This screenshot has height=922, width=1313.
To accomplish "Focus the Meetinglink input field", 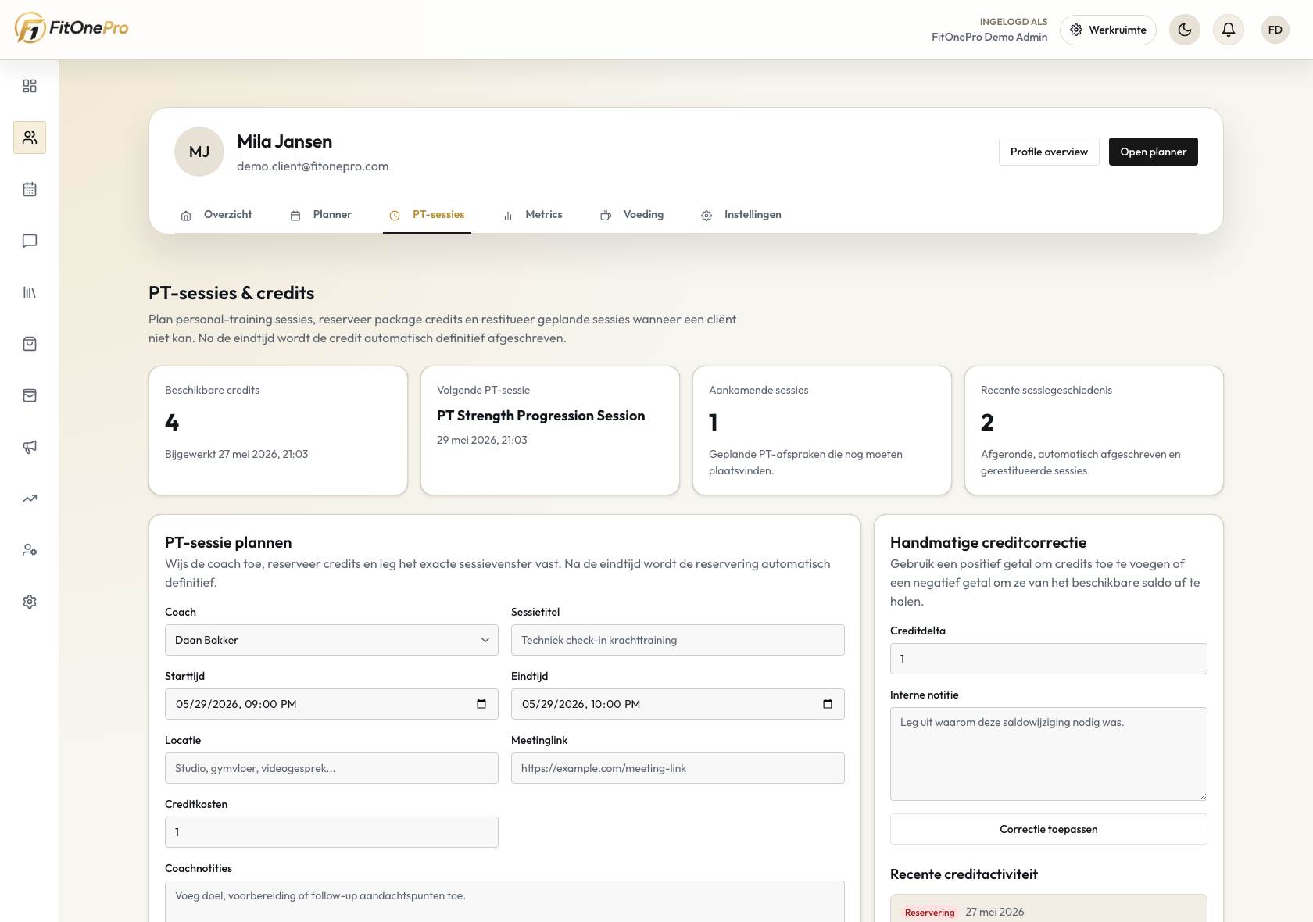I will [x=678, y=768].
